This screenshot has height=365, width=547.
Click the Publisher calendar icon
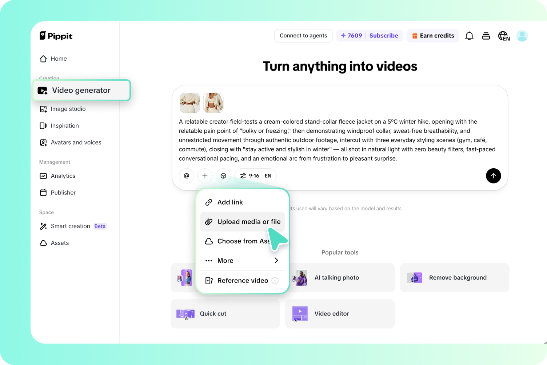(x=43, y=192)
